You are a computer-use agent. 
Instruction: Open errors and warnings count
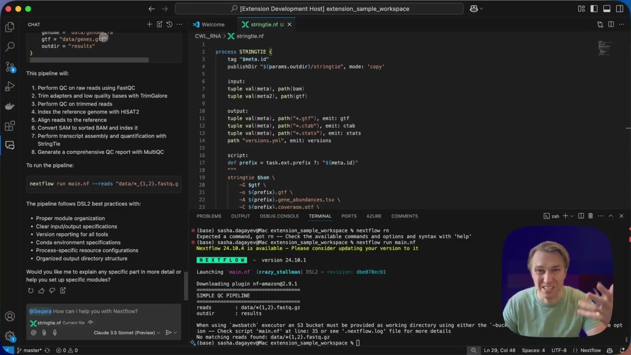[67, 350]
